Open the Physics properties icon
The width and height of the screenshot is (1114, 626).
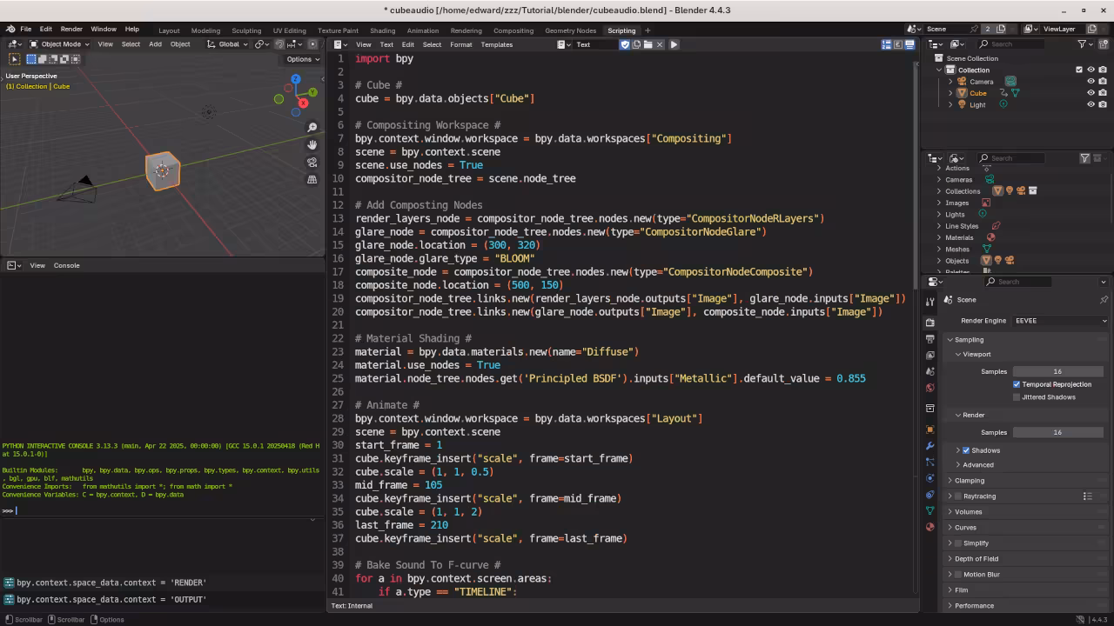[929, 478]
